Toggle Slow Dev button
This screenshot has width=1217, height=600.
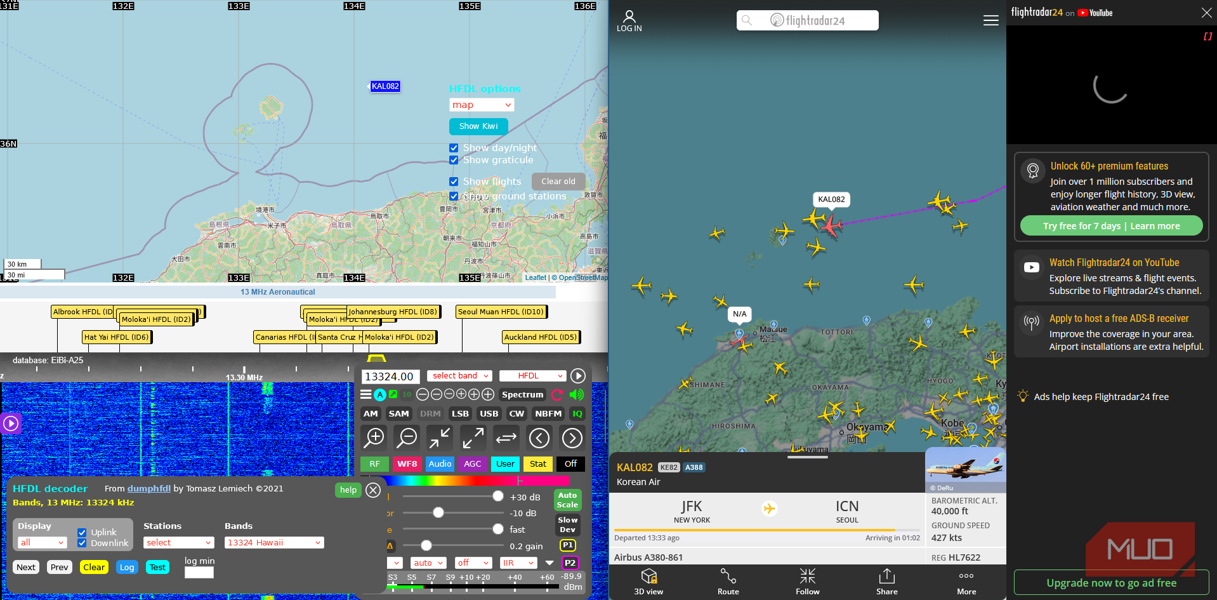pyautogui.click(x=567, y=524)
